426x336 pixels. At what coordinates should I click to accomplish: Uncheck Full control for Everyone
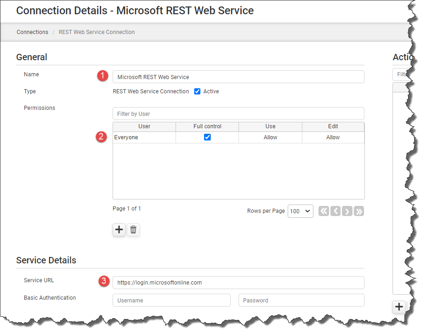coord(207,137)
